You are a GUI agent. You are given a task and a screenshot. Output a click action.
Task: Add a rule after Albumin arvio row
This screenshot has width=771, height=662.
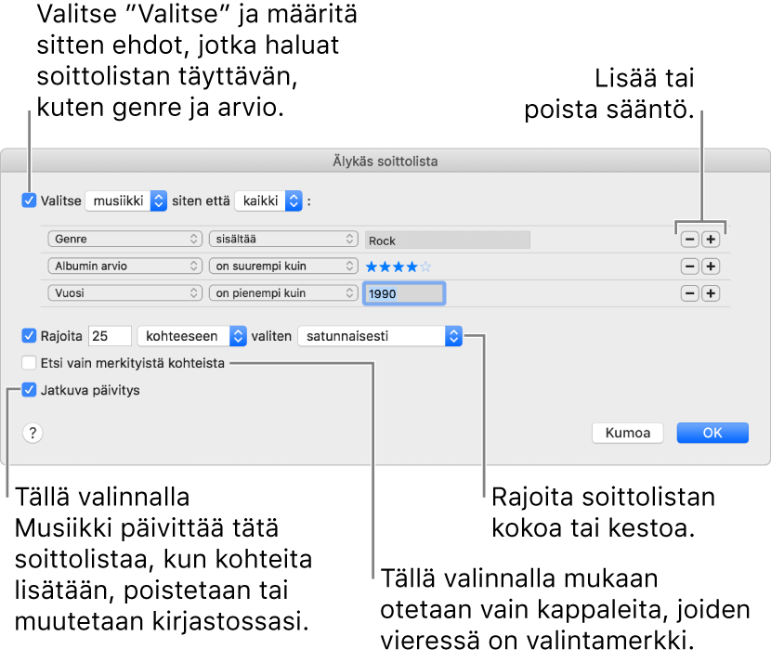711,266
